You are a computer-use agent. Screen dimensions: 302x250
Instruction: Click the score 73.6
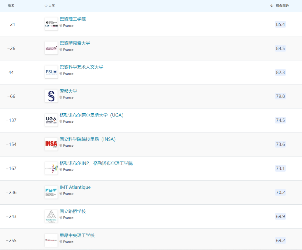(280, 144)
